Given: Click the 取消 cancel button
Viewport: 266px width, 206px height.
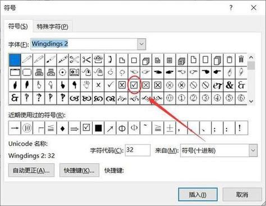Looking at the screenshot, I should (x=242, y=195).
